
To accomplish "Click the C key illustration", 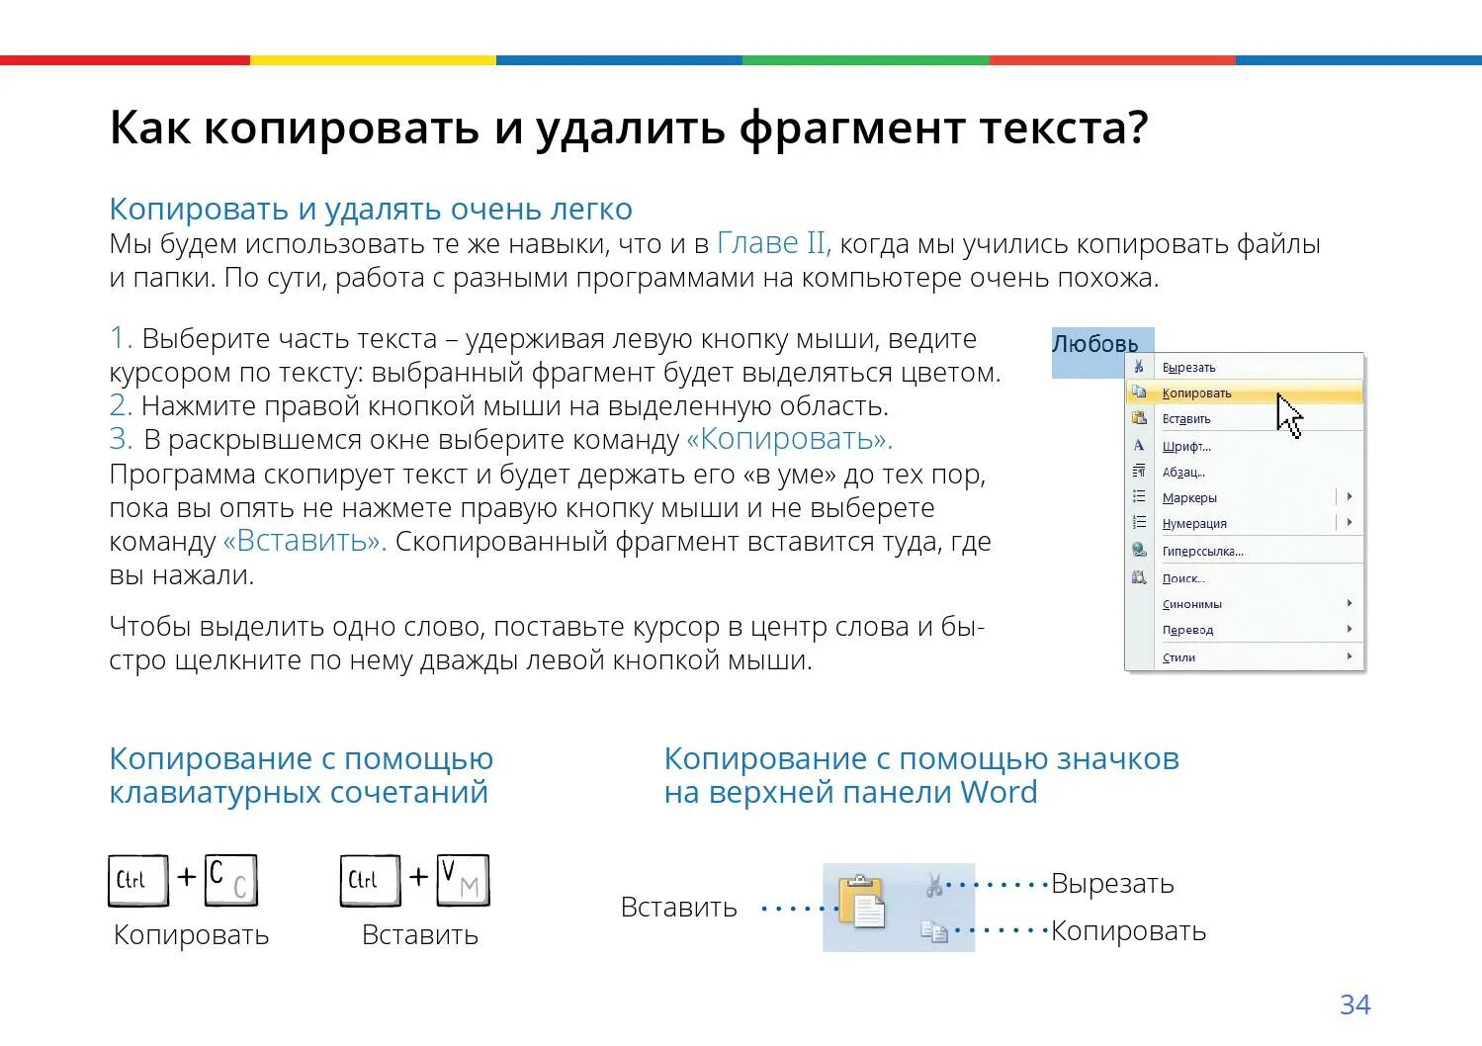I will coord(231,880).
